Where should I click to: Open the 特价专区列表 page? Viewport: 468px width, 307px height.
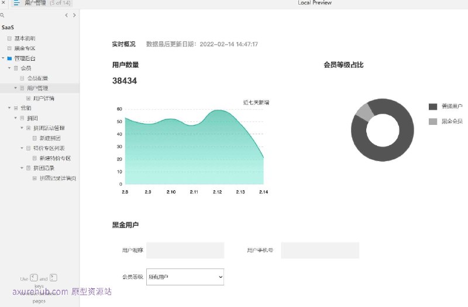[x=49, y=148]
